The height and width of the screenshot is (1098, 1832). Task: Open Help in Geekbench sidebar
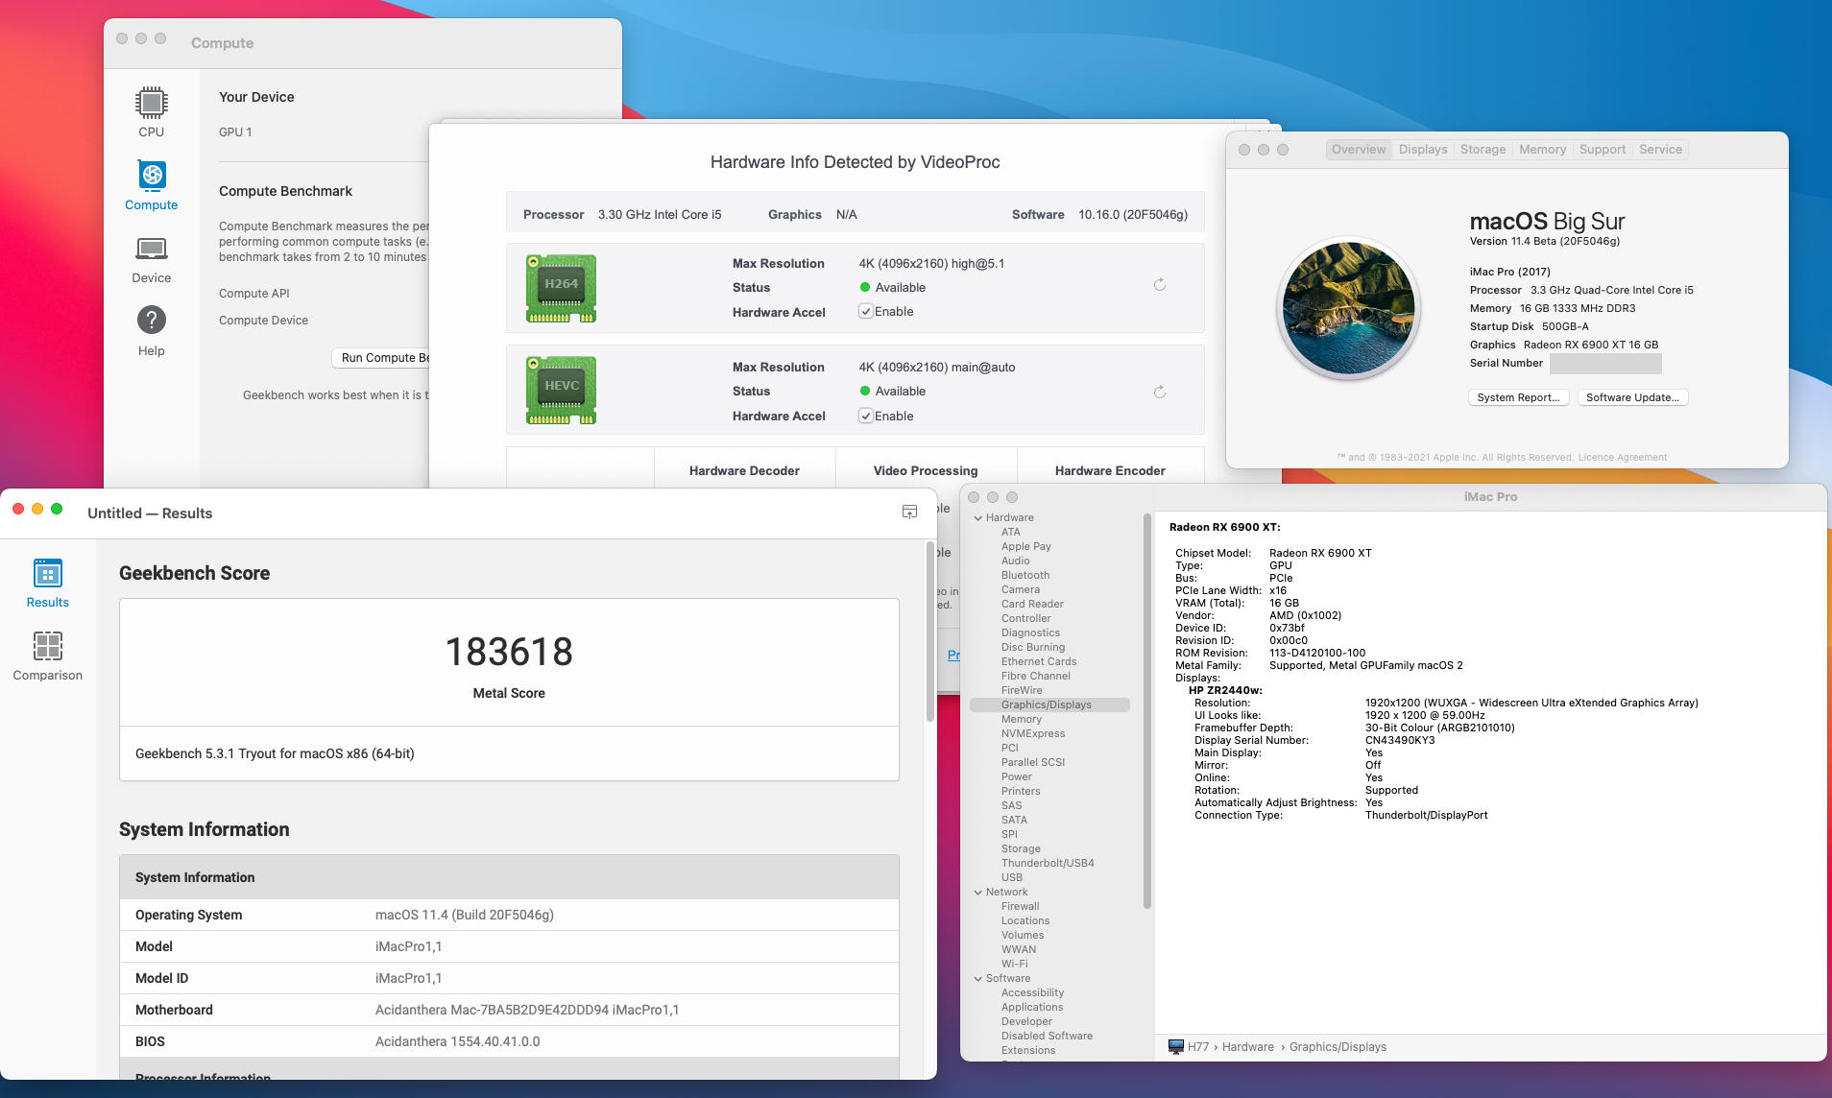(151, 330)
